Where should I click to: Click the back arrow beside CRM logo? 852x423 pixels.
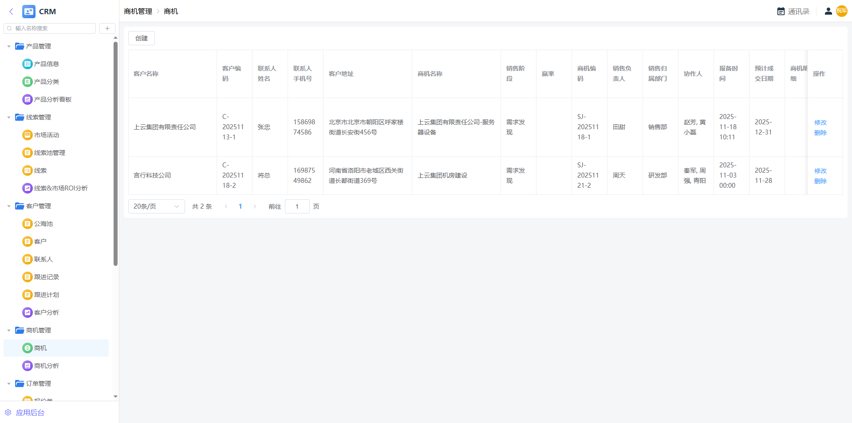pyautogui.click(x=11, y=12)
